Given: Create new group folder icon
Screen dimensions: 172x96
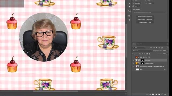Looking at the screenshot, I should coord(159,94).
